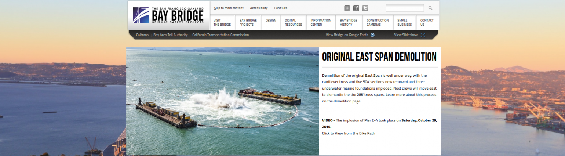Select the Design menu item
Viewport: 565px width, 156px height.
pyautogui.click(x=271, y=21)
